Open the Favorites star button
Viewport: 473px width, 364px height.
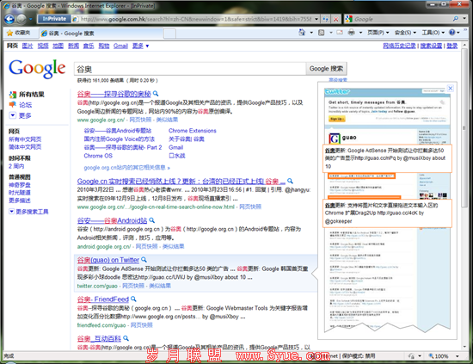click(19, 33)
